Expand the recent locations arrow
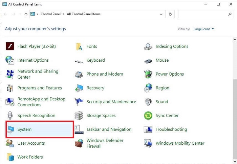237x164 pixels. tap(20, 14)
